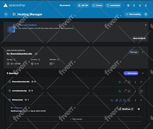Image resolution: width=153 pixels, height=129 pixels.
Task: Open the Library
Action: coord(97,5)
